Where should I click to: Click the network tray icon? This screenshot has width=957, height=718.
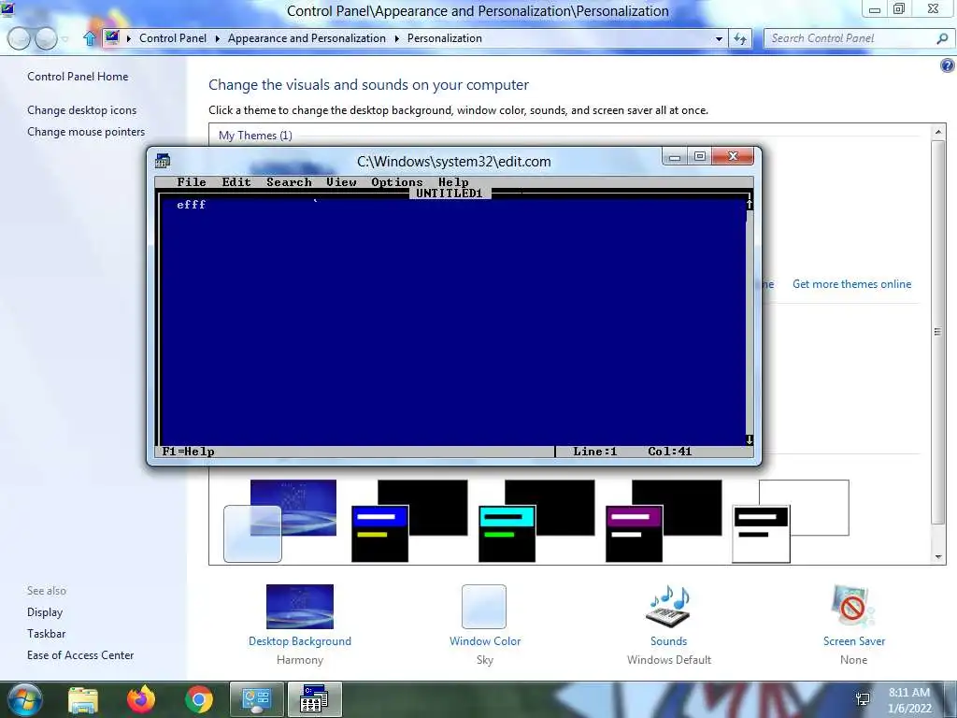863,699
